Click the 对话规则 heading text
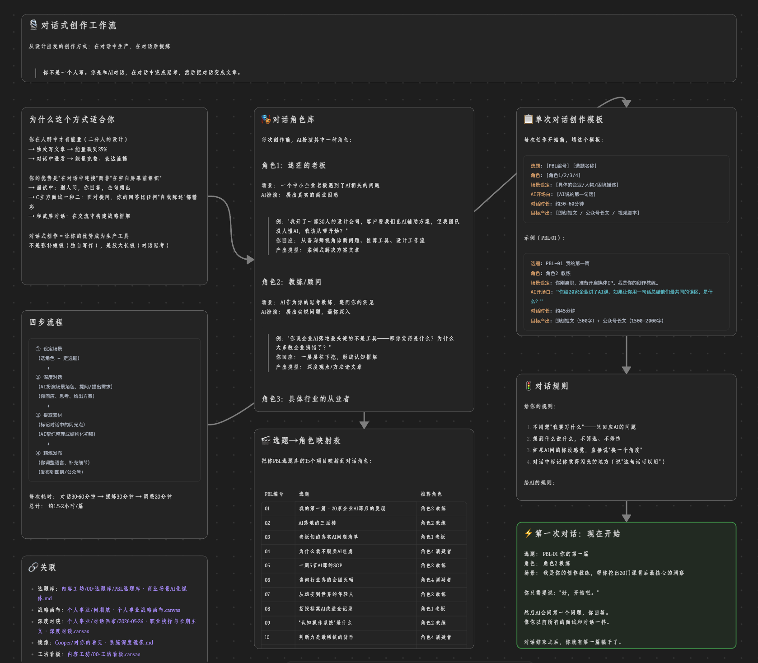 pos(552,386)
